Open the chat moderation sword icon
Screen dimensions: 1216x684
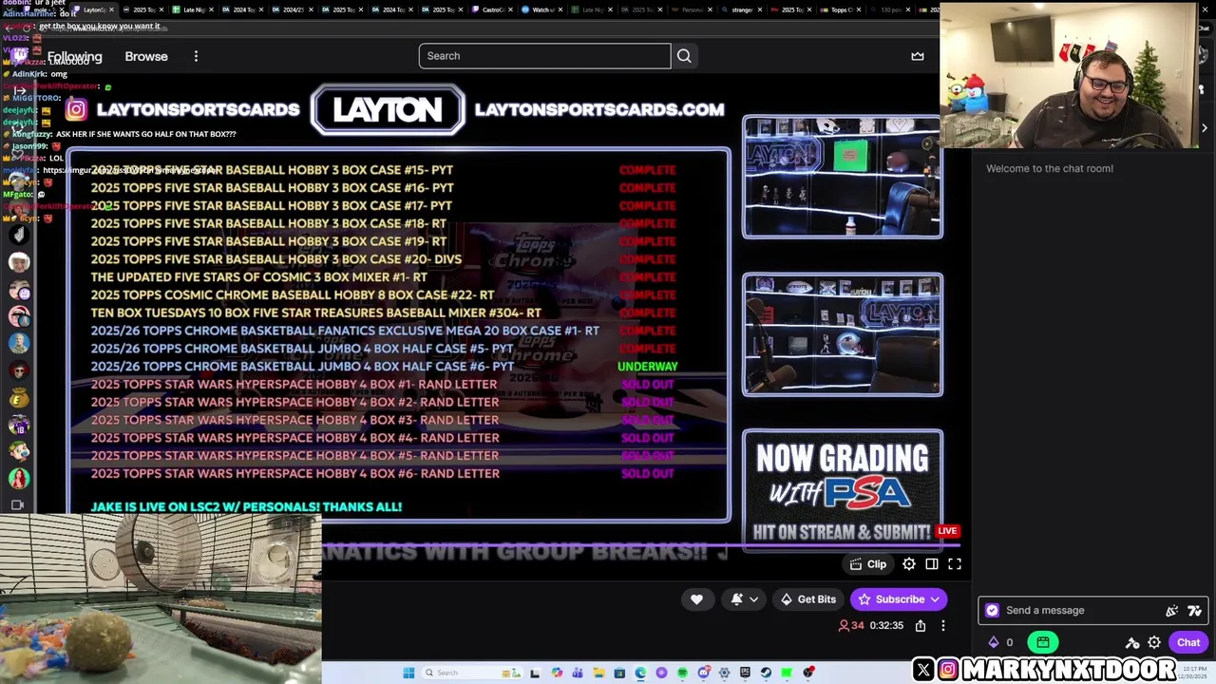point(1131,643)
